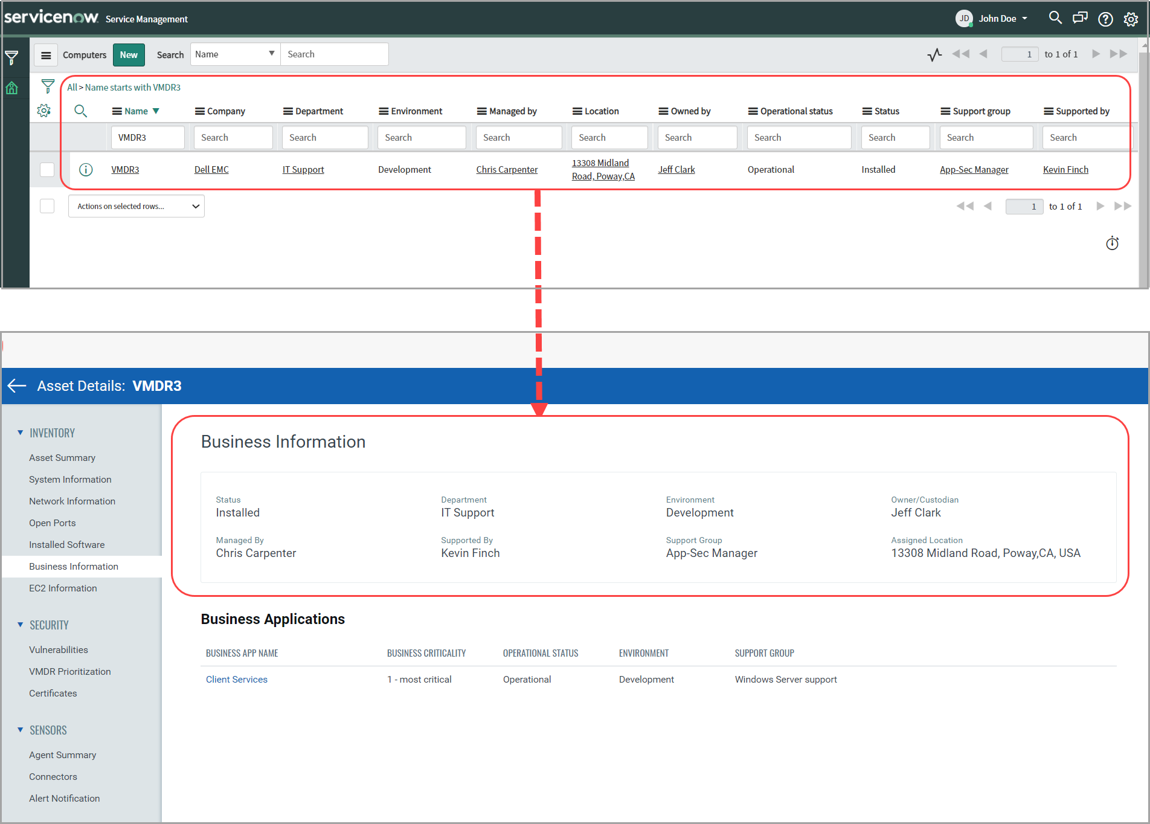Preview VMDR3 record with info icon

pos(86,170)
